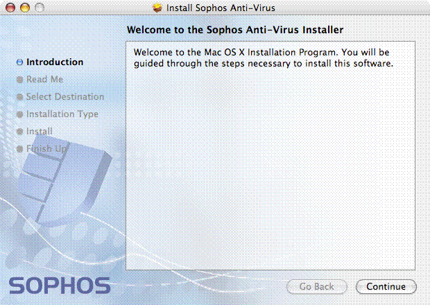Click the gray bullet beside Finish Up
Screen dimensions: 430x305
pos(19,149)
